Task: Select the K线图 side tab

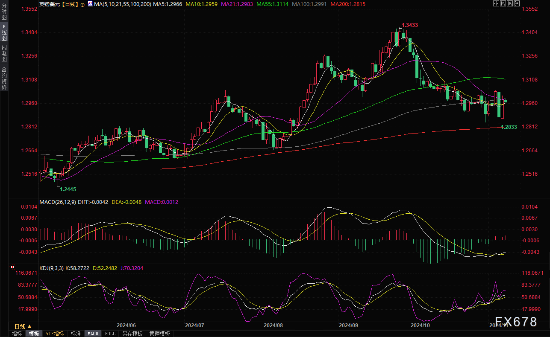Action: 4,33
